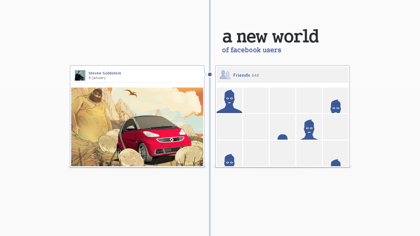Viewport: 420px width, 236px height.
Task: Click the "a new world" heading
Action: click(270, 37)
